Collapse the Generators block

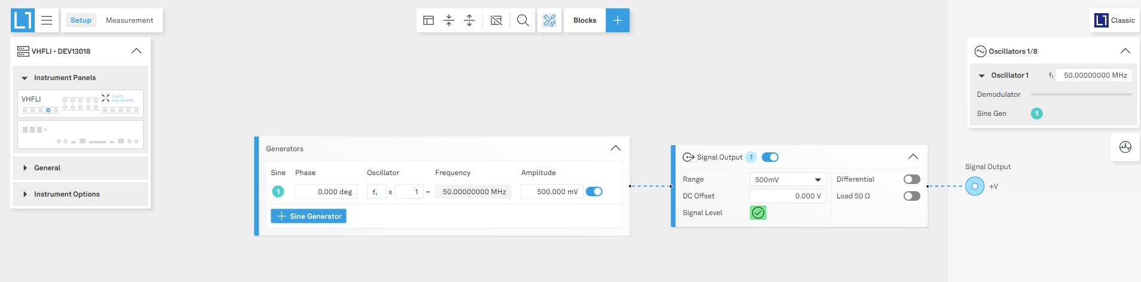click(x=615, y=148)
